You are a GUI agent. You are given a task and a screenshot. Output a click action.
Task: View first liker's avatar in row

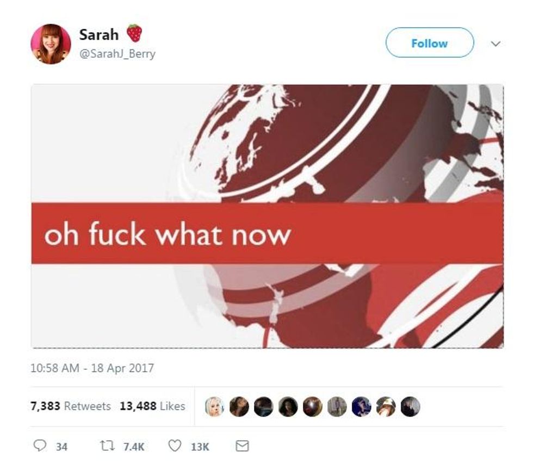pyautogui.click(x=214, y=406)
